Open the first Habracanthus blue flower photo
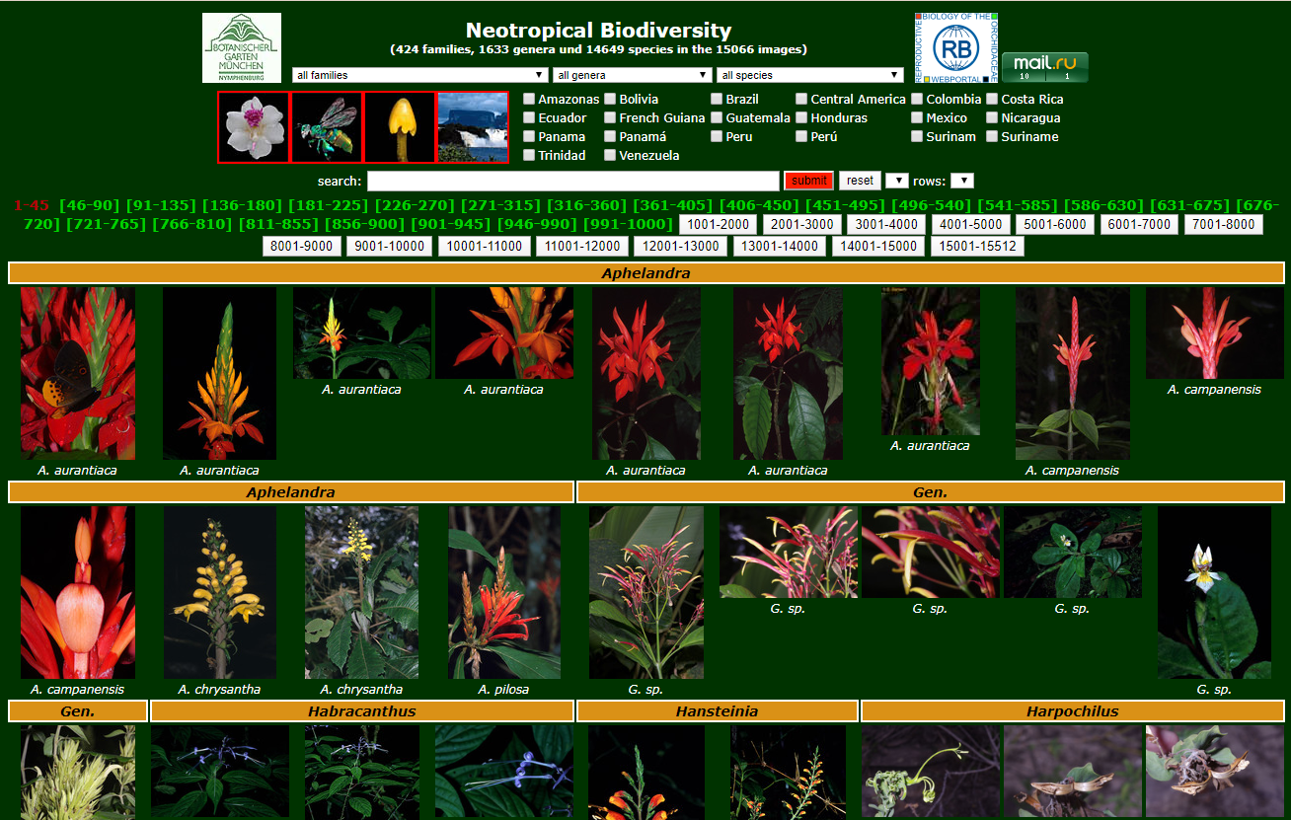The height and width of the screenshot is (820, 1291). pyautogui.click(x=220, y=772)
